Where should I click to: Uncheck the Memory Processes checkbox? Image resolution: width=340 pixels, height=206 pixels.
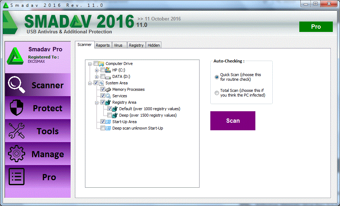[103, 89]
